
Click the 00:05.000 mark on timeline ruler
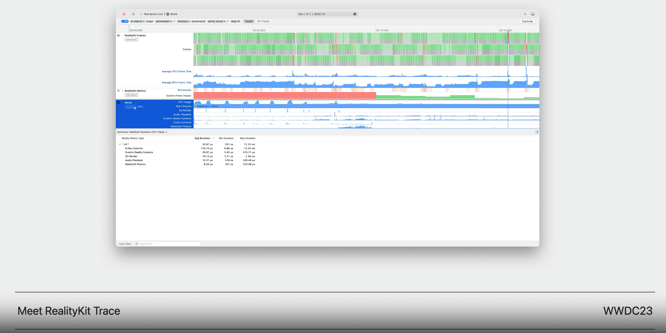click(259, 30)
